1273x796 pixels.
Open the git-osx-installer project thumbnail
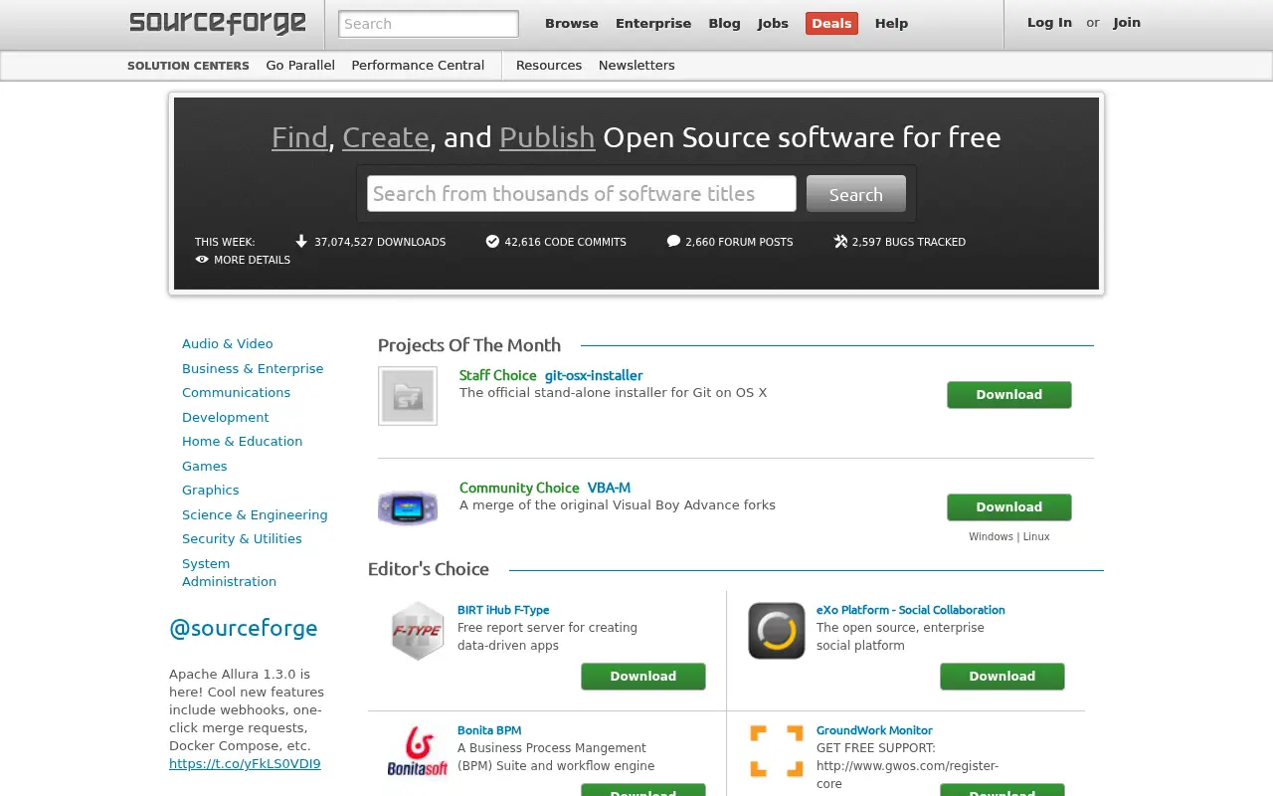coord(408,396)
